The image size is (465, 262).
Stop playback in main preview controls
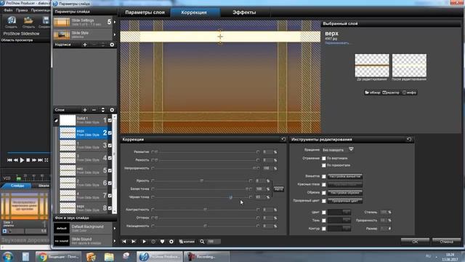(x=28, y=160)
